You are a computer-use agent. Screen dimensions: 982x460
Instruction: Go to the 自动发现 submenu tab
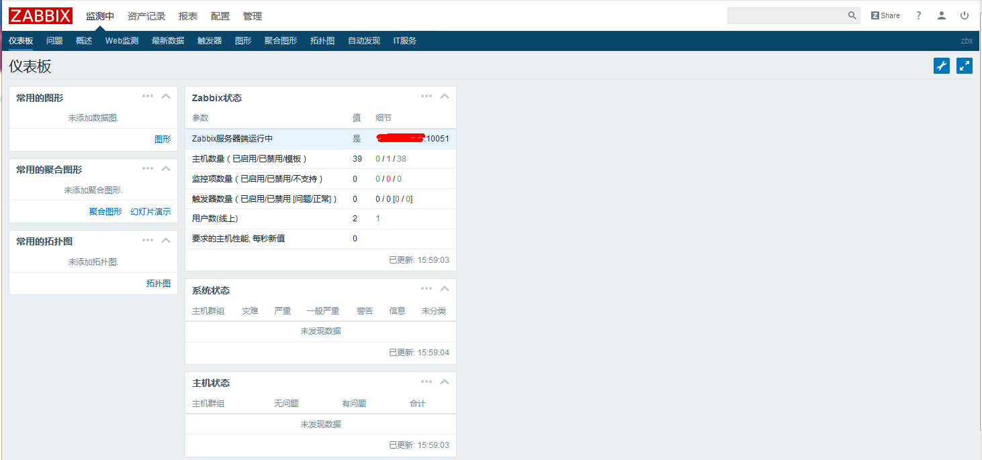pyautogui.click(x=364, y=41)
